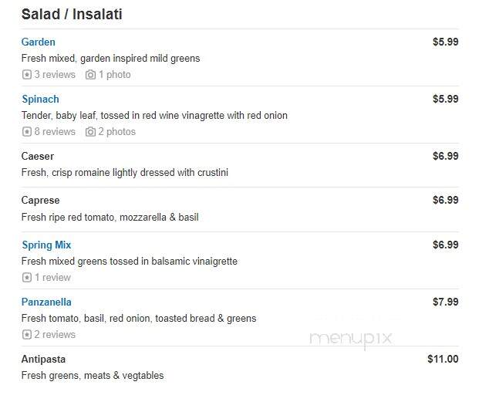The width and height of the screenshot is (489, 402).
Task: View the 1 review for Spring Mix
Action: click(52, 277)
